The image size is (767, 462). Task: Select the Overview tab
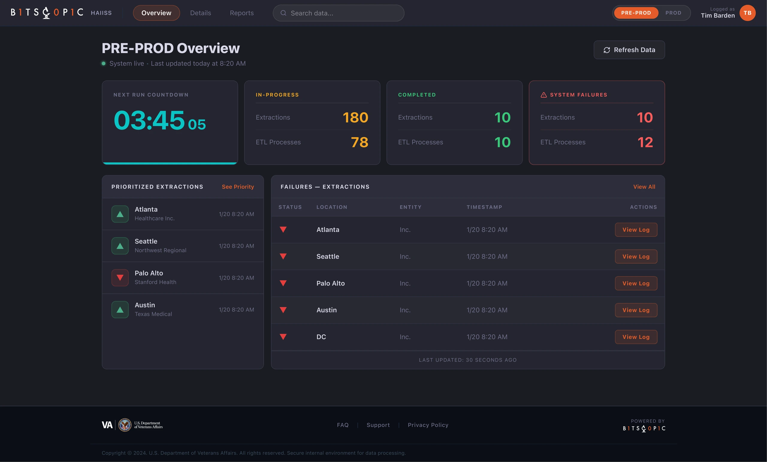(x=156, y=13)
